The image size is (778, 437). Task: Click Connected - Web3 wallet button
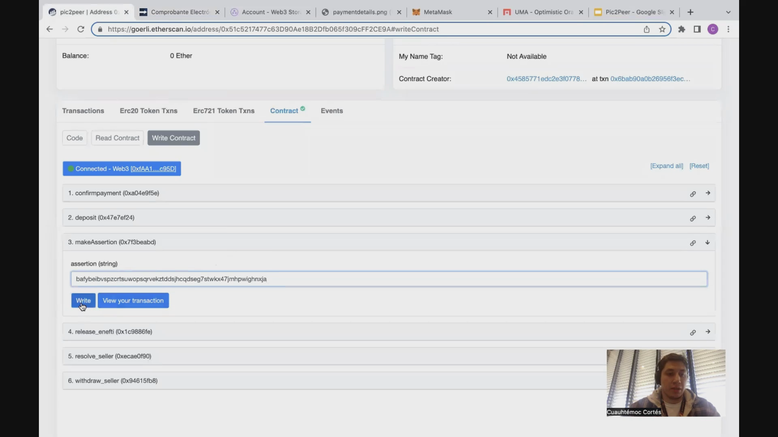122,169
